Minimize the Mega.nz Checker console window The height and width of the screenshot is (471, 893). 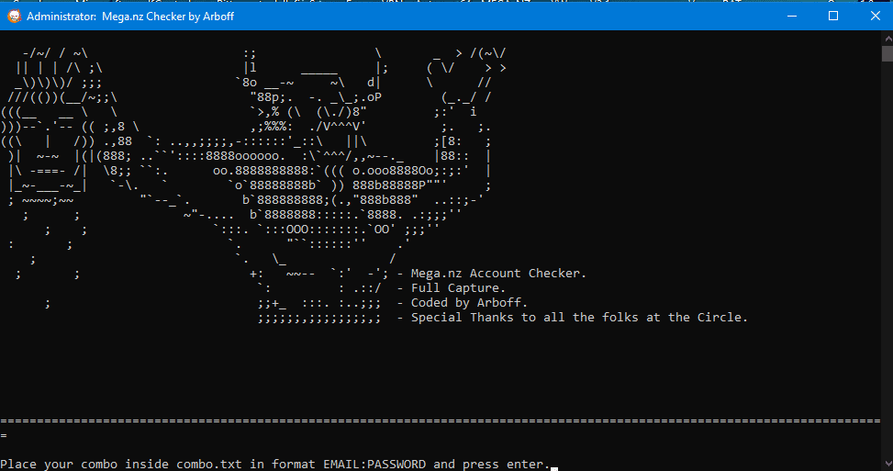tap(792, 16)
